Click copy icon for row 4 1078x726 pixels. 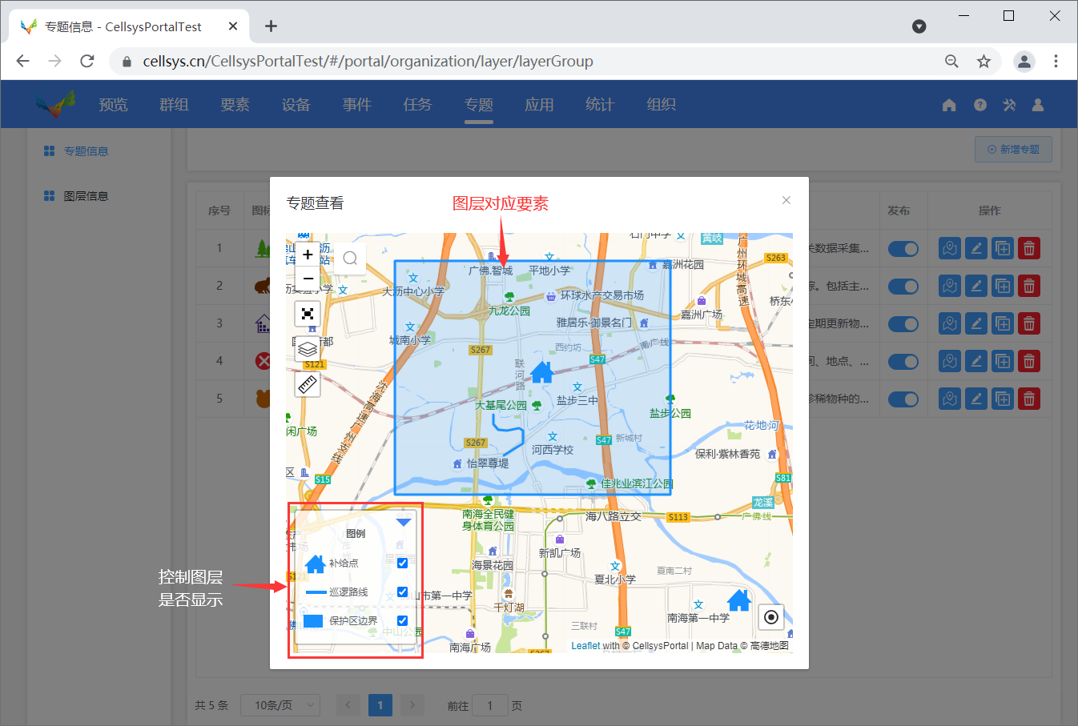tap(1003, 361)
